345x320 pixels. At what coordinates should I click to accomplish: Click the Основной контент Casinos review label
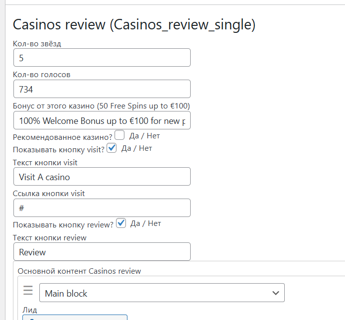[79, 271]
